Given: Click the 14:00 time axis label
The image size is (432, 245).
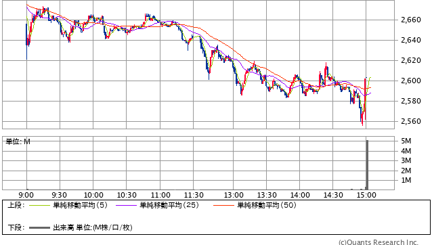Looking at the screenshot, I should [300, 195].
